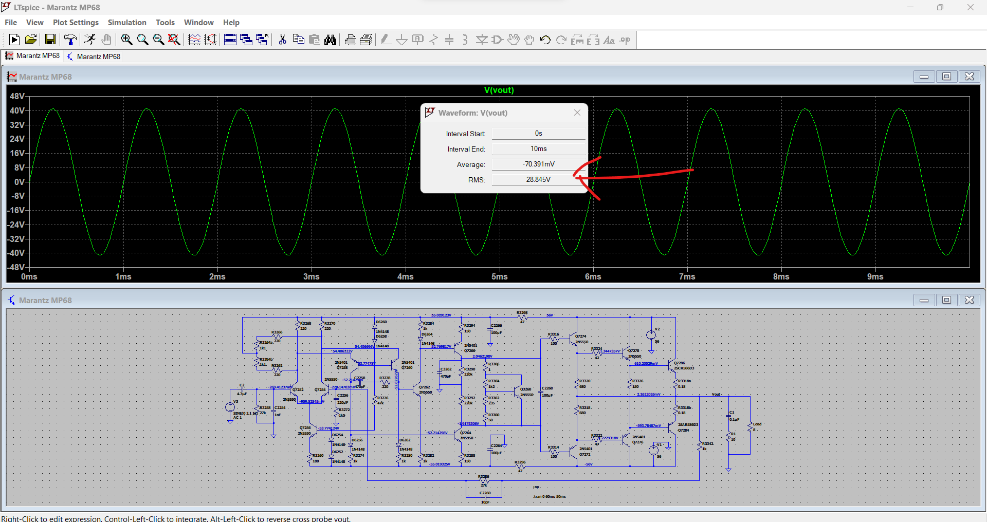Place a Ground symbol tool
987x522 pixels.
[402, 40]
